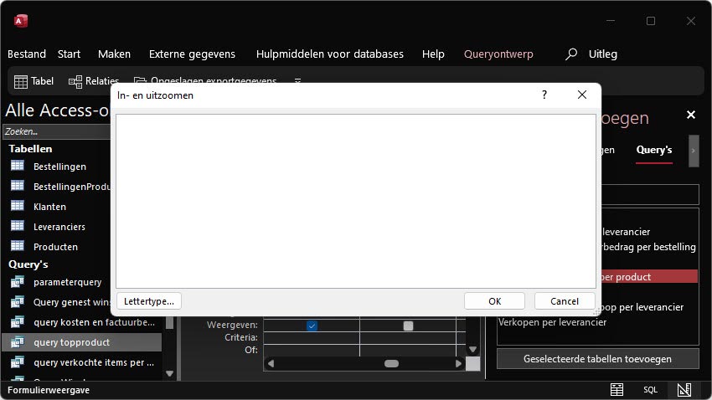Uncheck the first Weergeven checkbox

[x=312, y=326]
